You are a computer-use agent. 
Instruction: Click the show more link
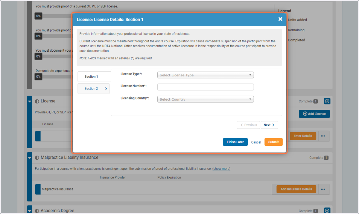[x=221, y=169]
